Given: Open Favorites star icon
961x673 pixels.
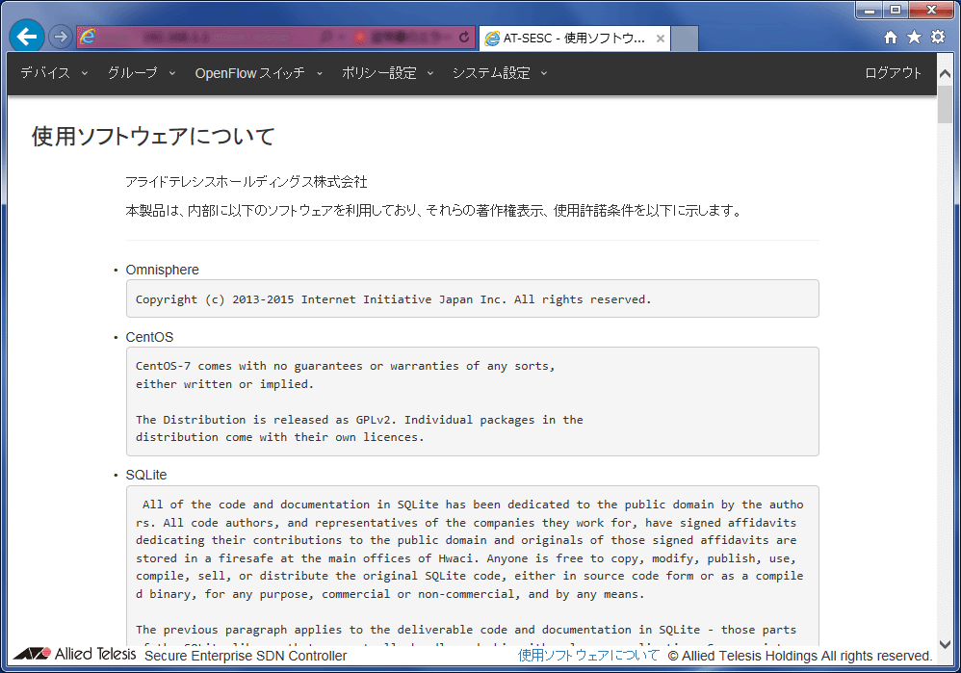Looking at the screenshot, I should (x=914, y=38).
